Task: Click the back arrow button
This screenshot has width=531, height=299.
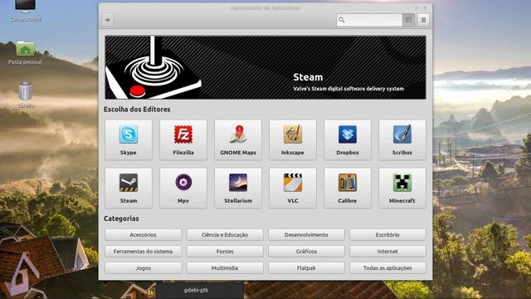Action: (108, 20)
